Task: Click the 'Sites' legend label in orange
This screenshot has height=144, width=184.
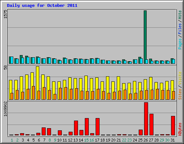Action: coord(180,94)
